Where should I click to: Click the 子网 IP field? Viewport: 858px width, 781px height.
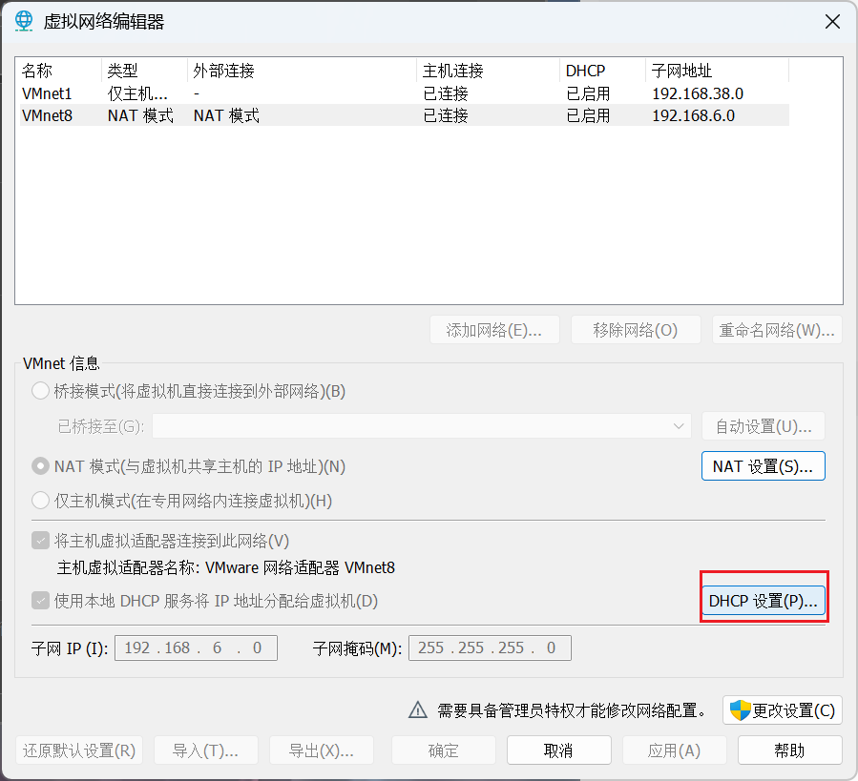pyautogui.click(x=196, y=647)
